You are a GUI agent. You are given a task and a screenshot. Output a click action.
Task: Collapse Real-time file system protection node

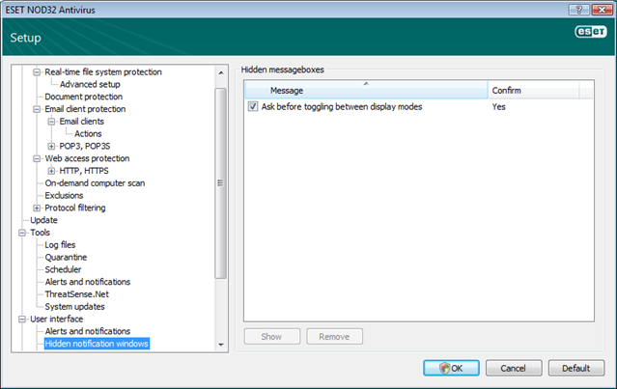point(37,72)
